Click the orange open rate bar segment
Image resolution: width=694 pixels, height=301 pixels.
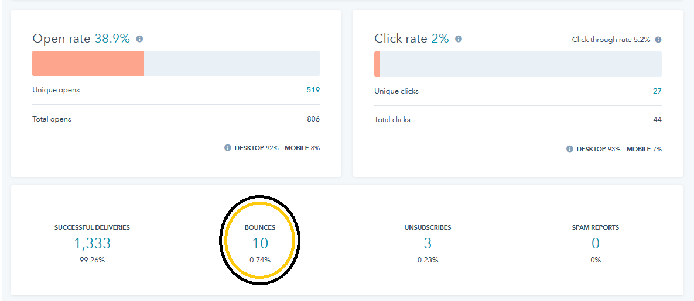tap(88, 64)
